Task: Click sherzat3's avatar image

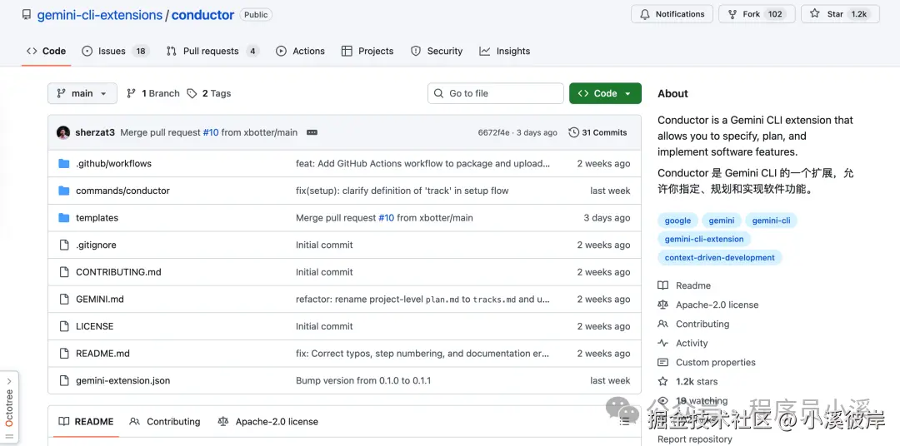Action: coord(63,132)
